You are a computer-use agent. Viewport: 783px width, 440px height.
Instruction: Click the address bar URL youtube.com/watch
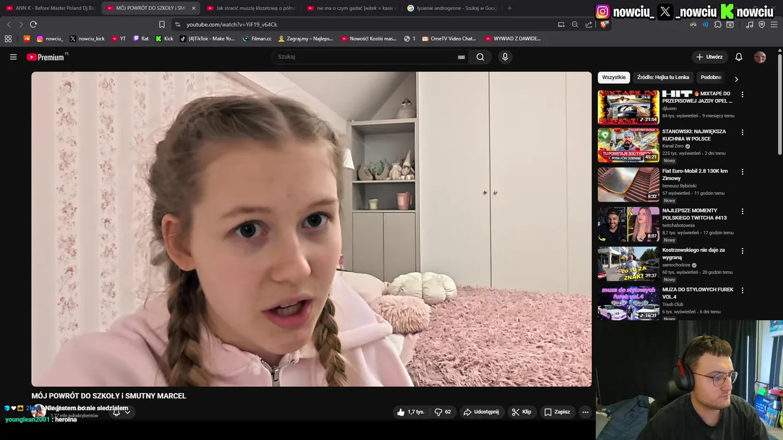(x=232, y=24)
